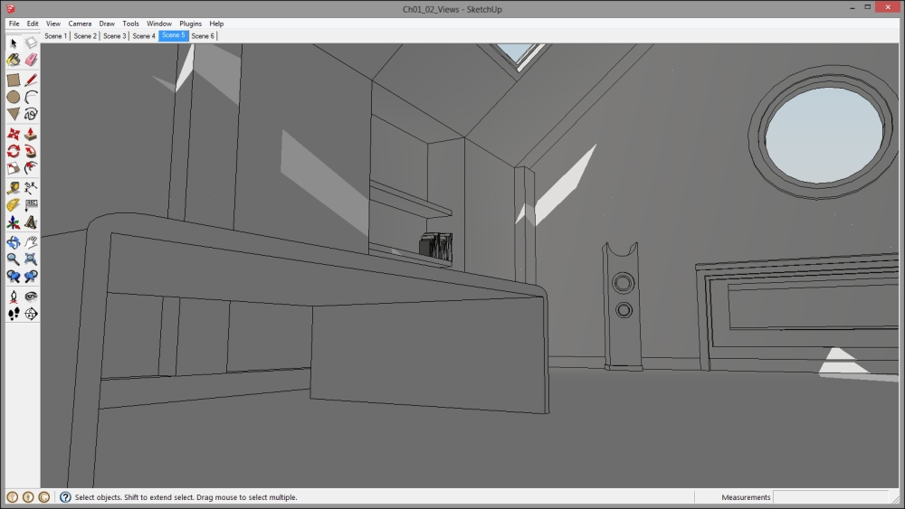Select the Line pencil tool
The image size is (905, 509).
31,80
